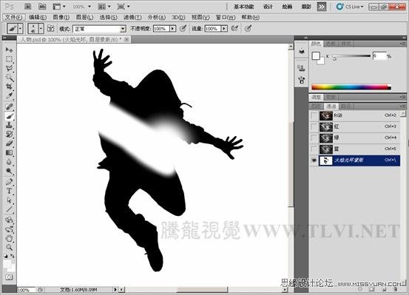Open the 滤镜(T) menu
Viewport: 409px width, 295px height.
pos(132,18)
